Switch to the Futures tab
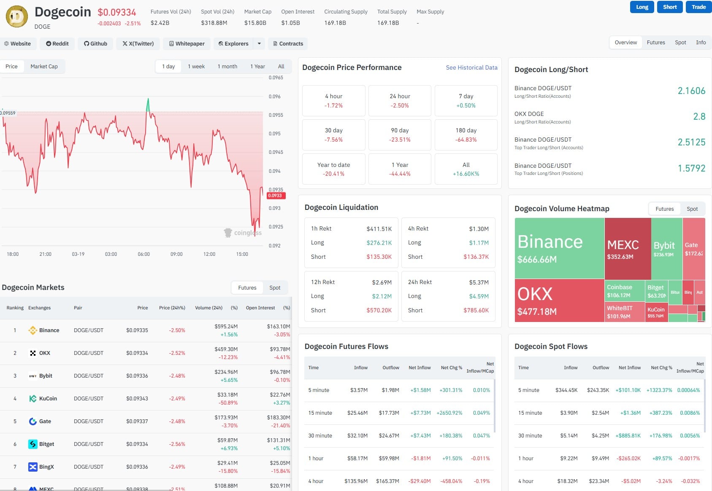Image resolution: width=712 pixels, height=491 pixels. [x=655, y=42]
